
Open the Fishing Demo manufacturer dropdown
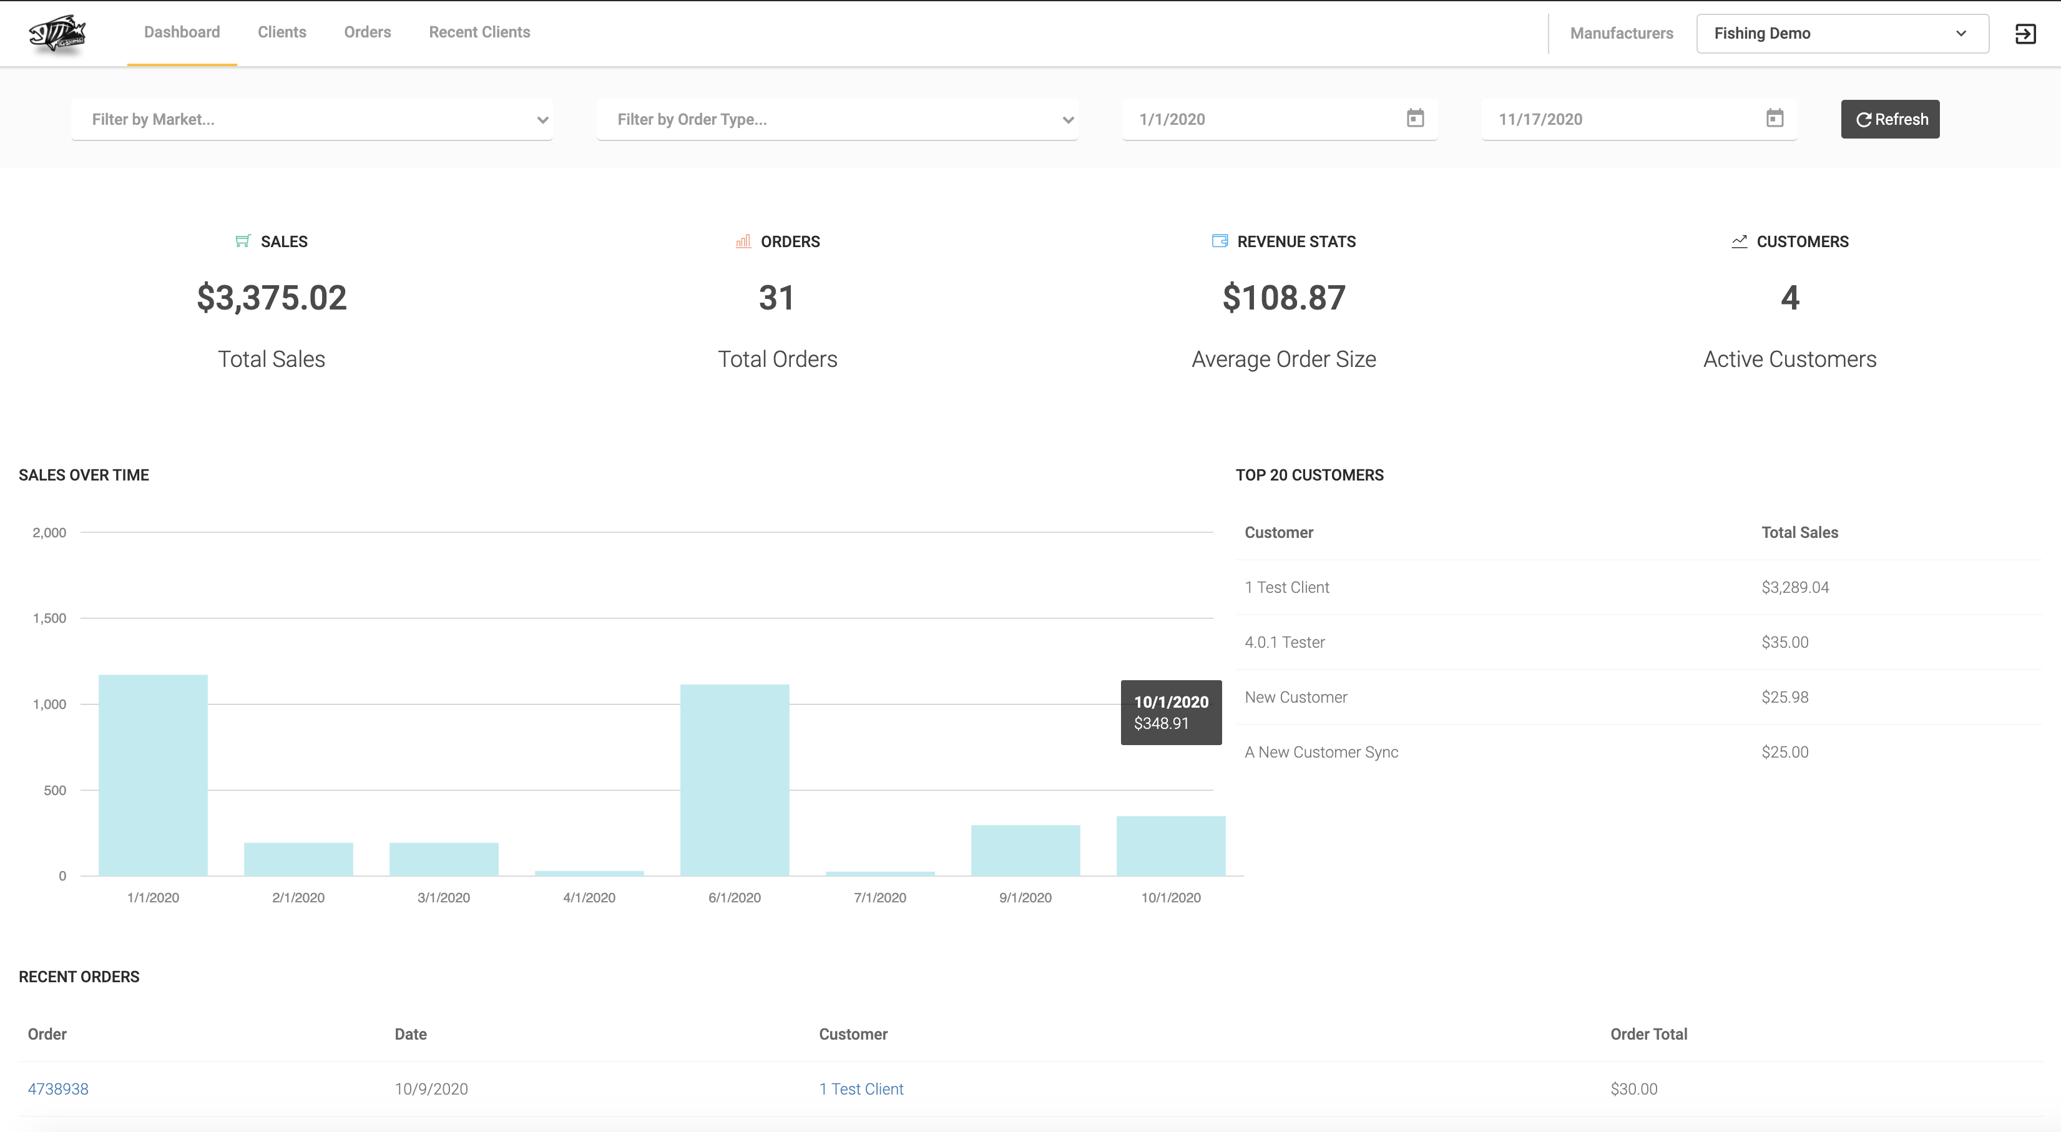point(1842,34)
